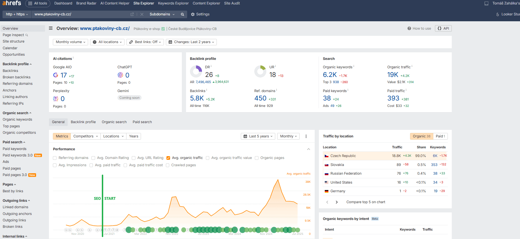
Task: Open the All tools grid menu
Action: [x=38, y=3]
